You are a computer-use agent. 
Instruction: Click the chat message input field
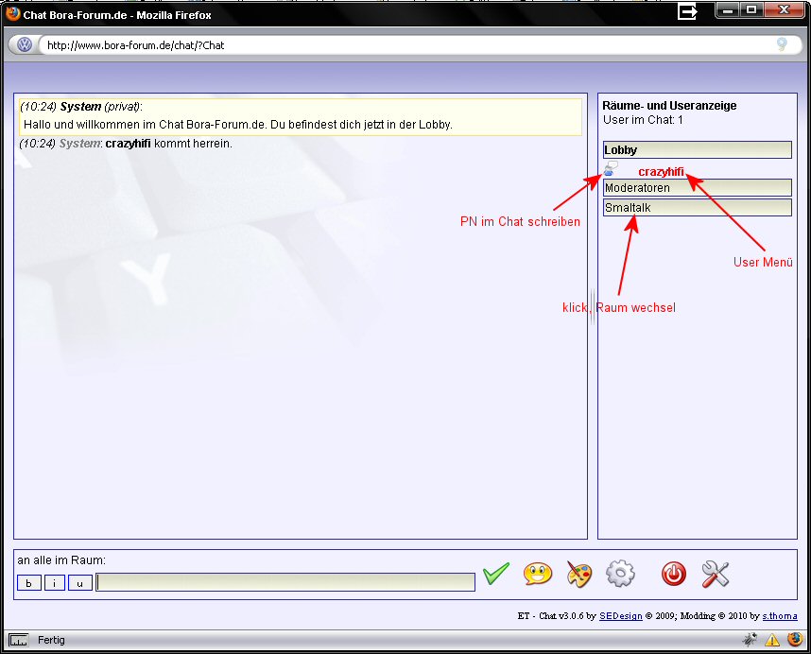coord(285,582)
